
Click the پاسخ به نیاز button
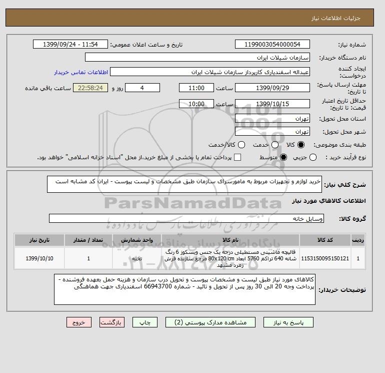[288, 322]
